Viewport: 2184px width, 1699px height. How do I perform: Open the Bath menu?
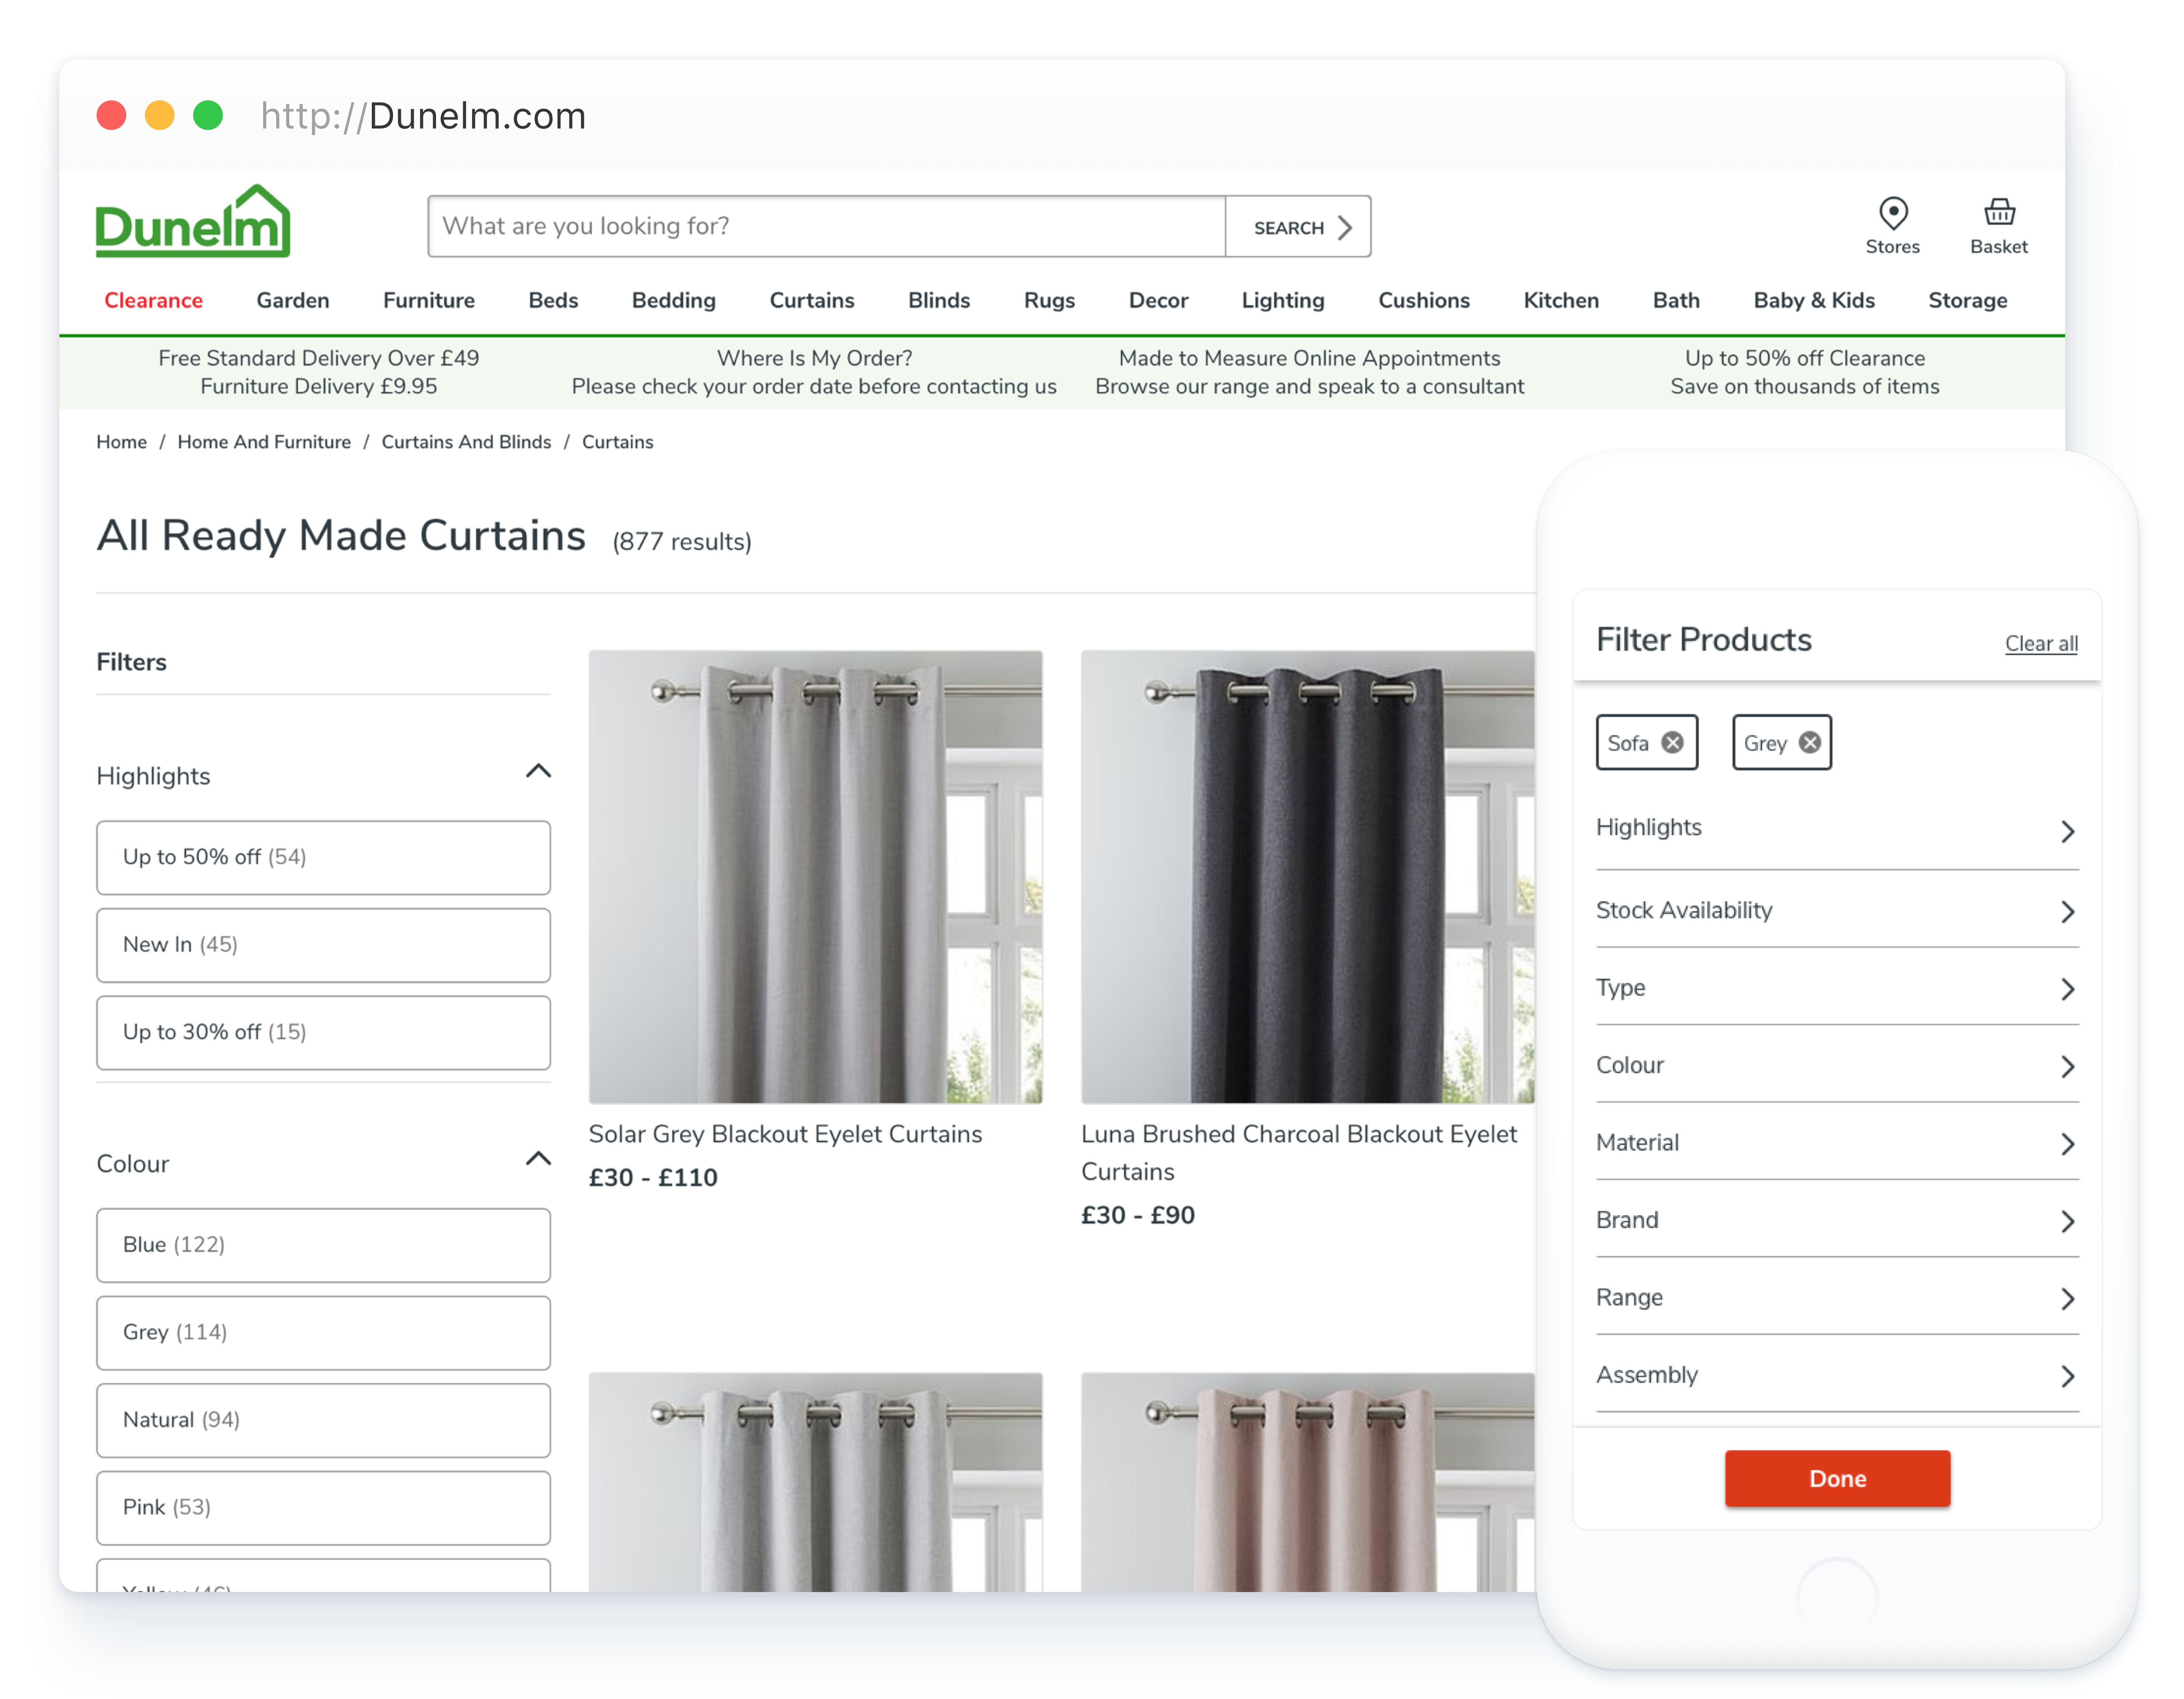click(1675, 300)
